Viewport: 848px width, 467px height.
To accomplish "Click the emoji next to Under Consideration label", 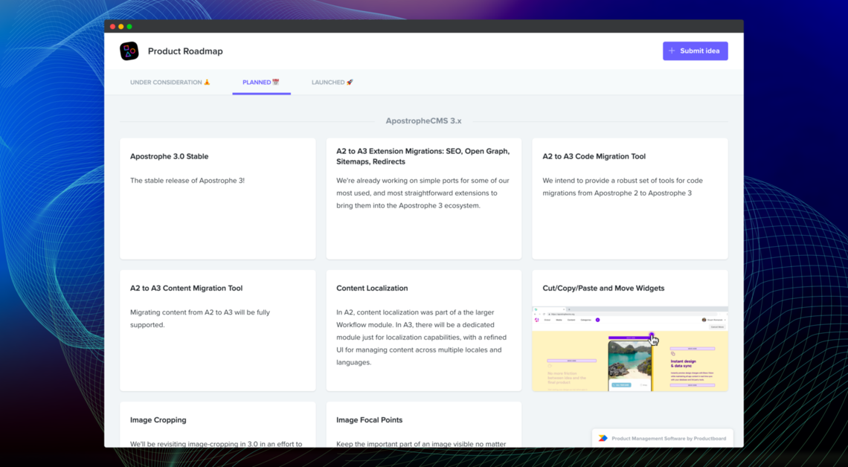I will [x=207, y=82].
